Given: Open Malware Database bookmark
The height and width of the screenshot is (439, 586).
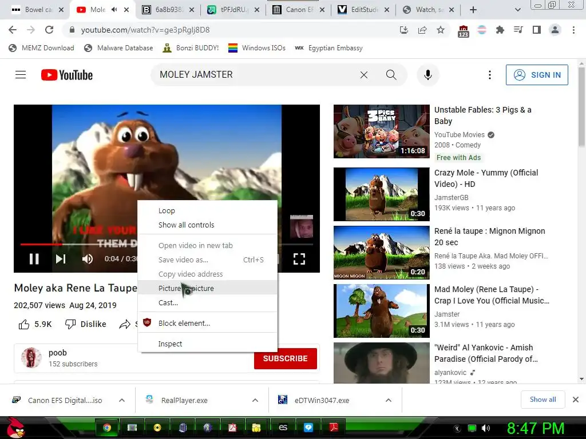Looking at the screenshot, I should pyautogui.click(x=118, y=48).
